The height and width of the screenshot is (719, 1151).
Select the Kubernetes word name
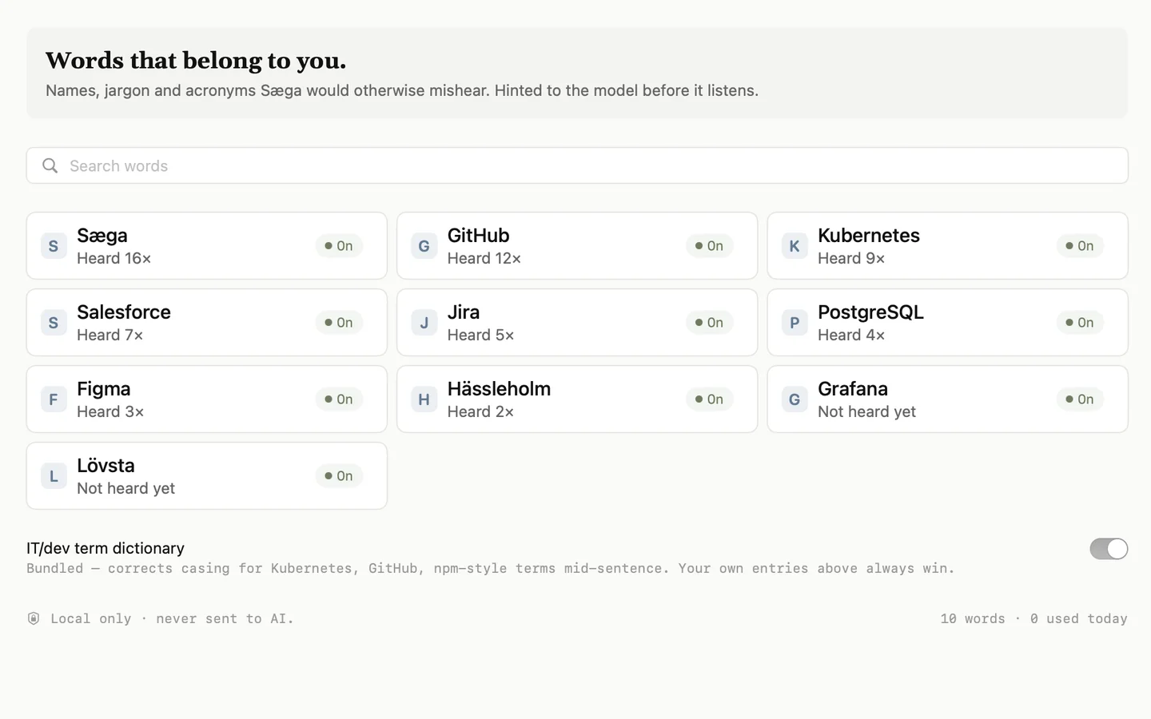click(869, 236)
